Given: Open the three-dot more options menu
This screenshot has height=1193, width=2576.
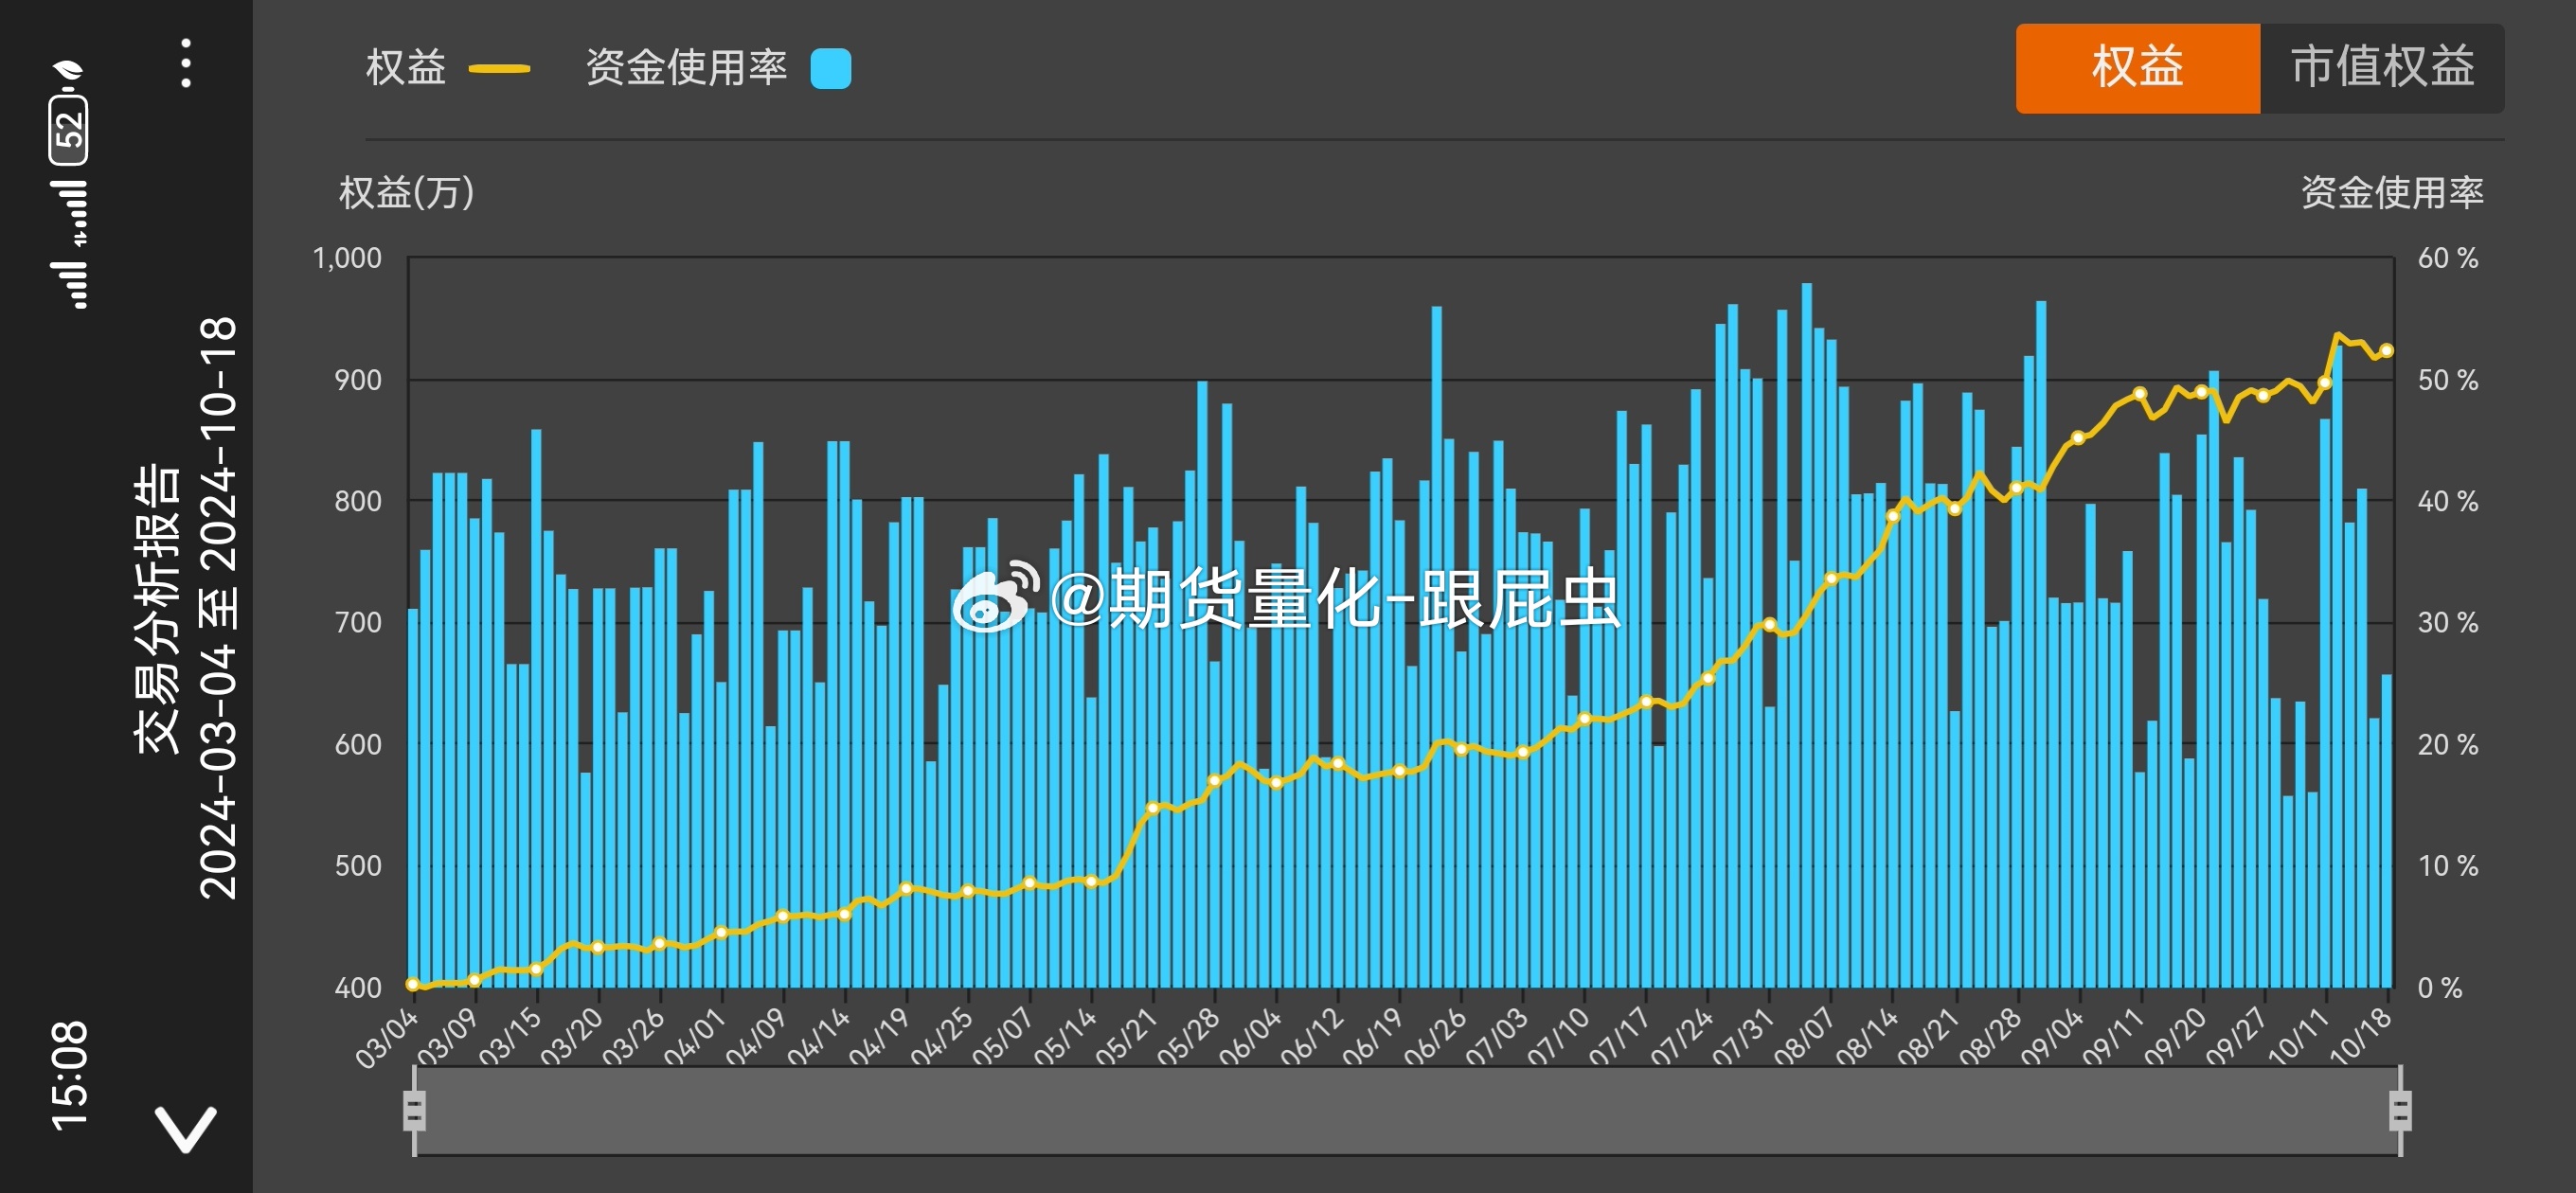Looking at the screenshot, I should pyautogui.click(x=186, y=64).
